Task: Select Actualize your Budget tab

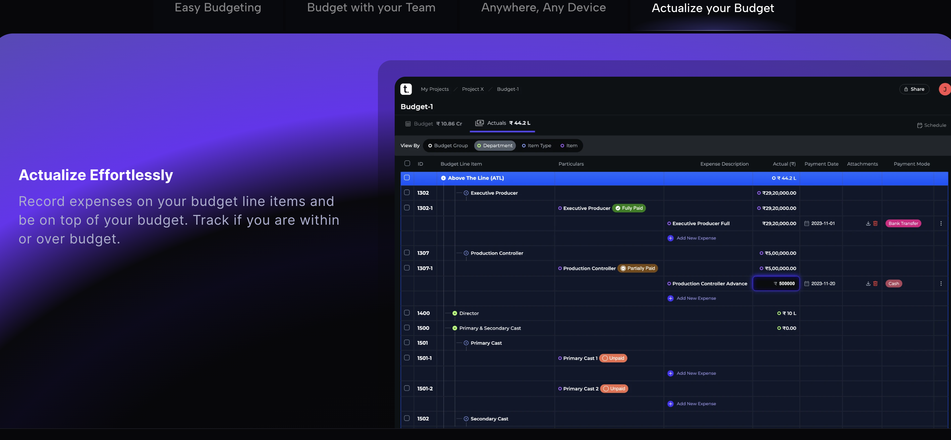Action: pyautogui.click(x=713, y=8)
